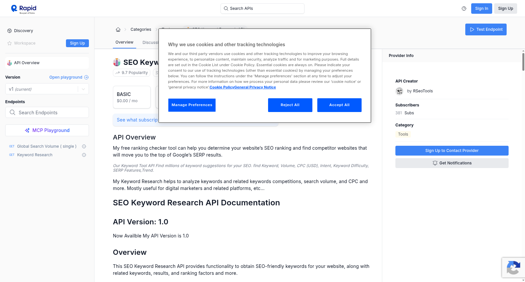Open Global Search Volume ( single ) endpoint

[x=47, y=146]
